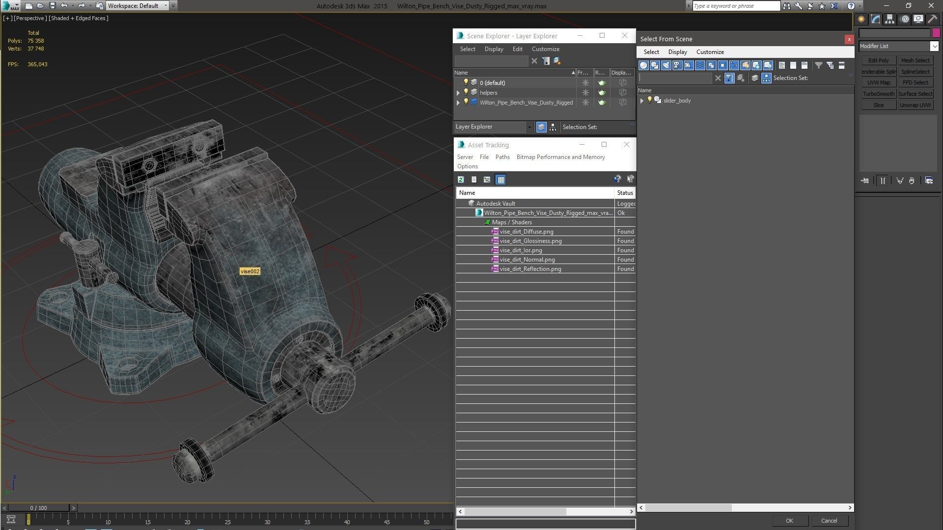Click Sort by Hierarchy icon in Scene Explorer
Image resolution: width=943 pixels, height=530 pixels.
tap(553, 127)
